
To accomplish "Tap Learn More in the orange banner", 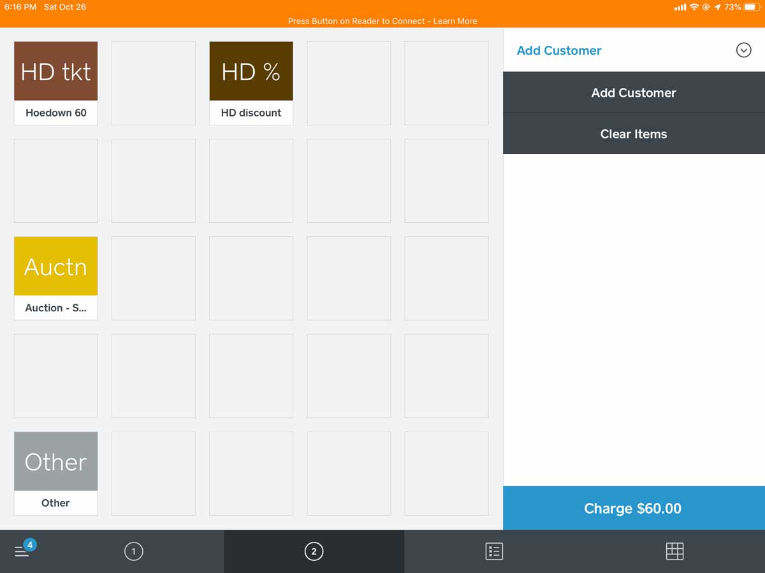I will [455, 21].
